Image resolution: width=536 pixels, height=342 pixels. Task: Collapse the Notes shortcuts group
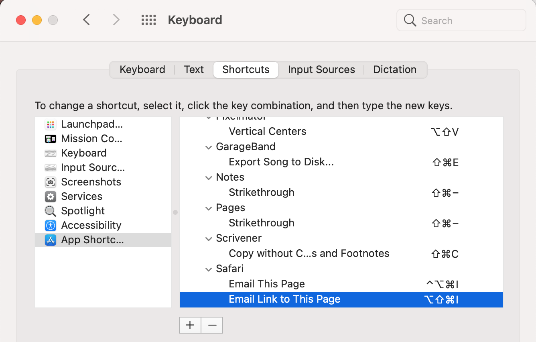tap(209, 178)
